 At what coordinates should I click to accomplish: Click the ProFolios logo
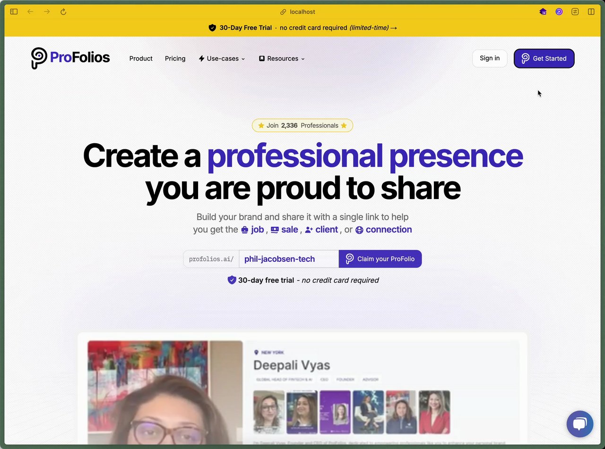point(70,58)
